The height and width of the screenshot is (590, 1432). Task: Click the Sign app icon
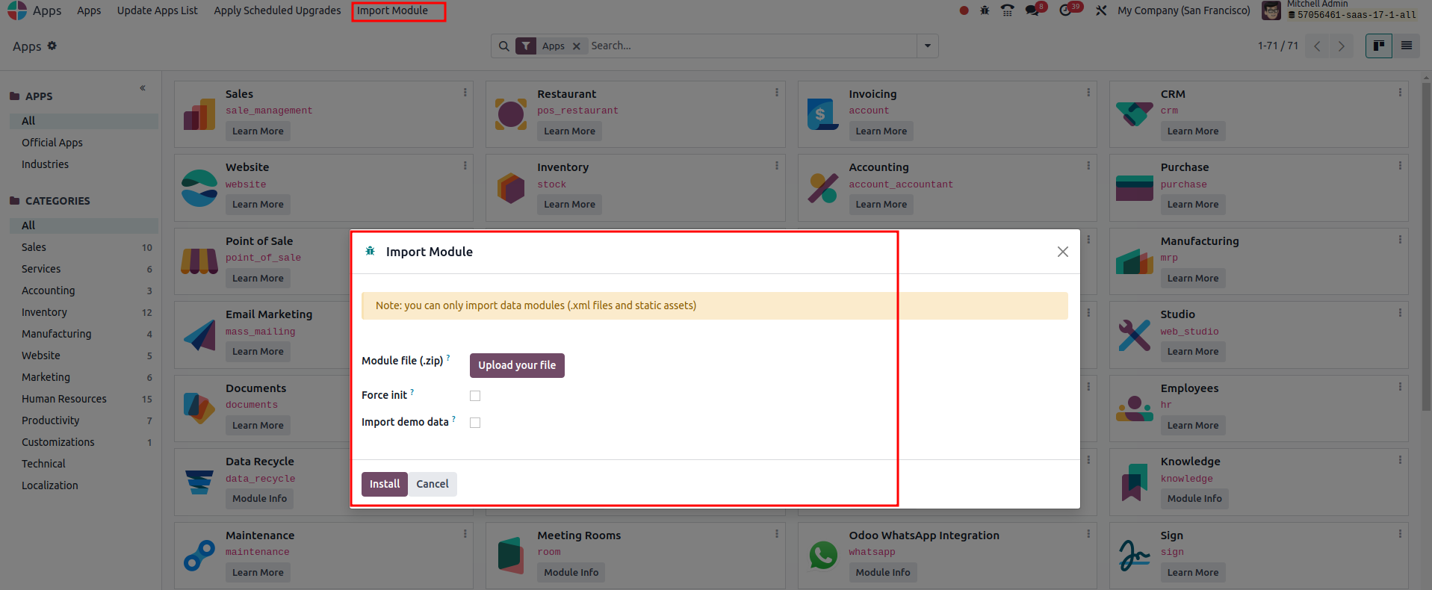tap(1134, 556)
